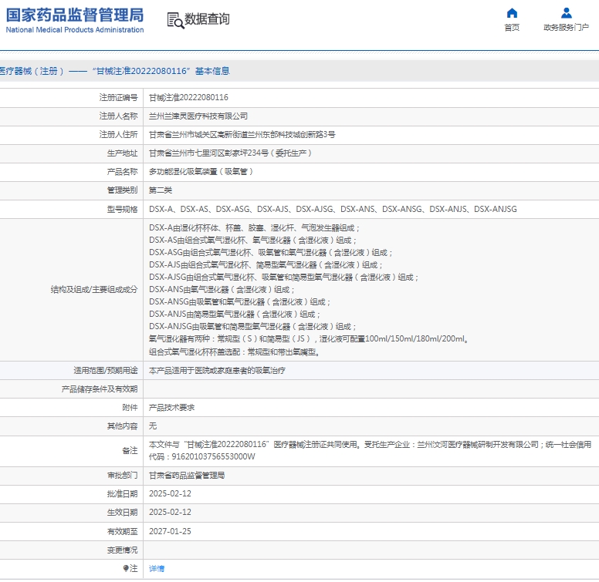Screen dimensions: 599x582
Task: Select the 注册人住所 address value
Action: tap(242, 135)
